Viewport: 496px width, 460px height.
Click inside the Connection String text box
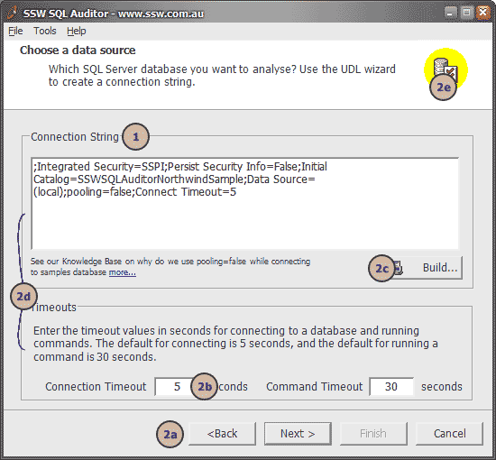pos(245,204)
